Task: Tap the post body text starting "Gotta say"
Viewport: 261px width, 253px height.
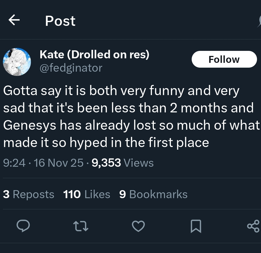Action: (131, 116)
